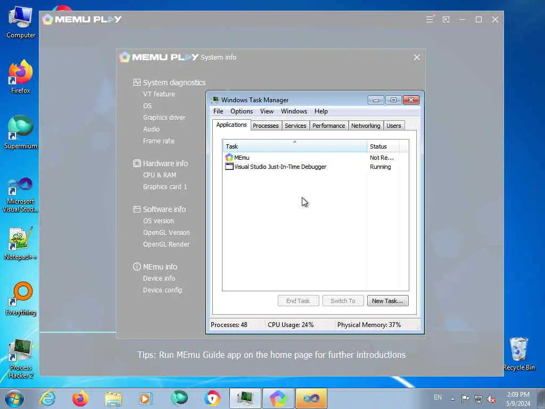Image resolution: width=545 pixels, height=409 pixels.
Task: Click the taskbar clock showing 2:09 PM
Action: tap(518, 399)
